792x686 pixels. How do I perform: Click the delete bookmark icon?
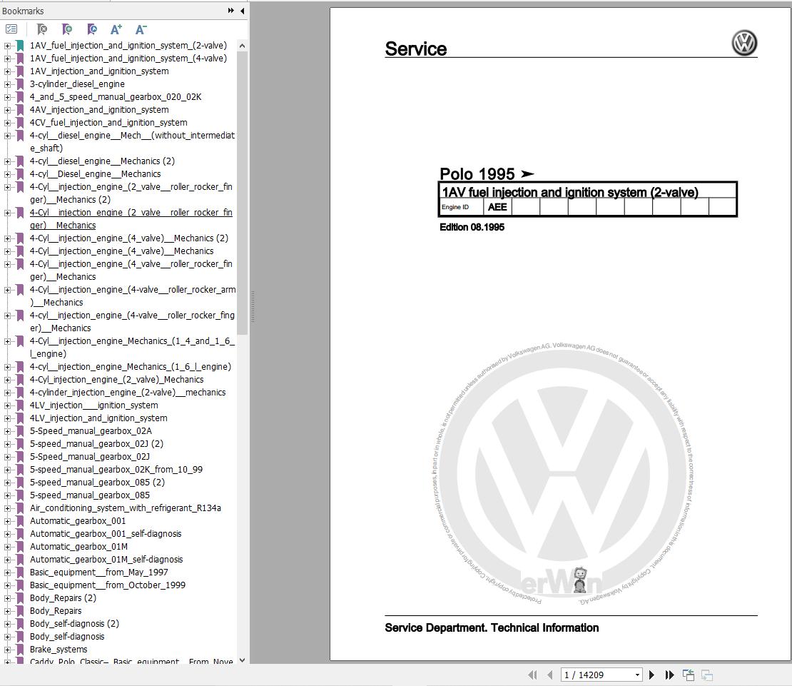42,29
